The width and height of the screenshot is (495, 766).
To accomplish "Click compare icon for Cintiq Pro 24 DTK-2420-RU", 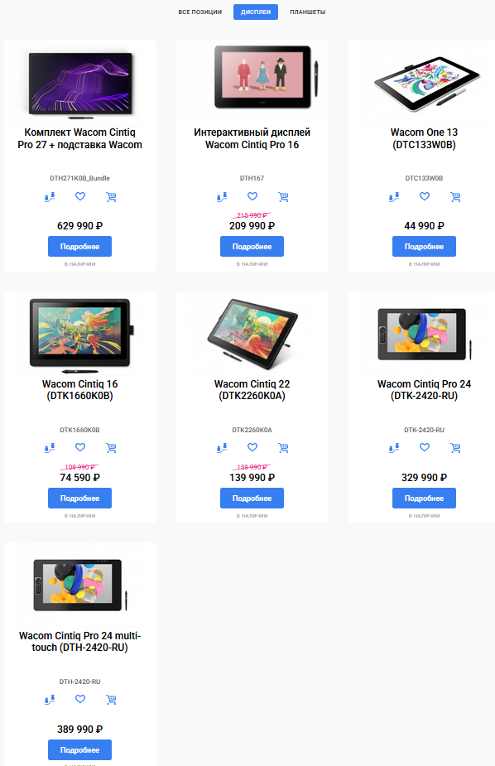I will [394, 448].
